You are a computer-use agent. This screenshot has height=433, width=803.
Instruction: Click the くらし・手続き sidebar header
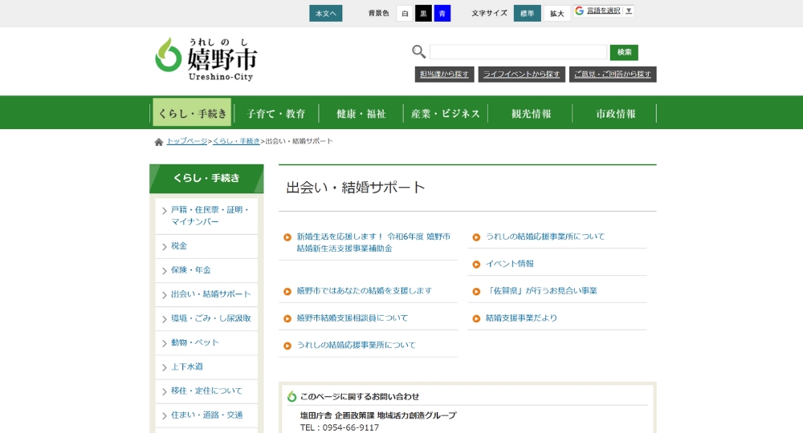[206, 179]
